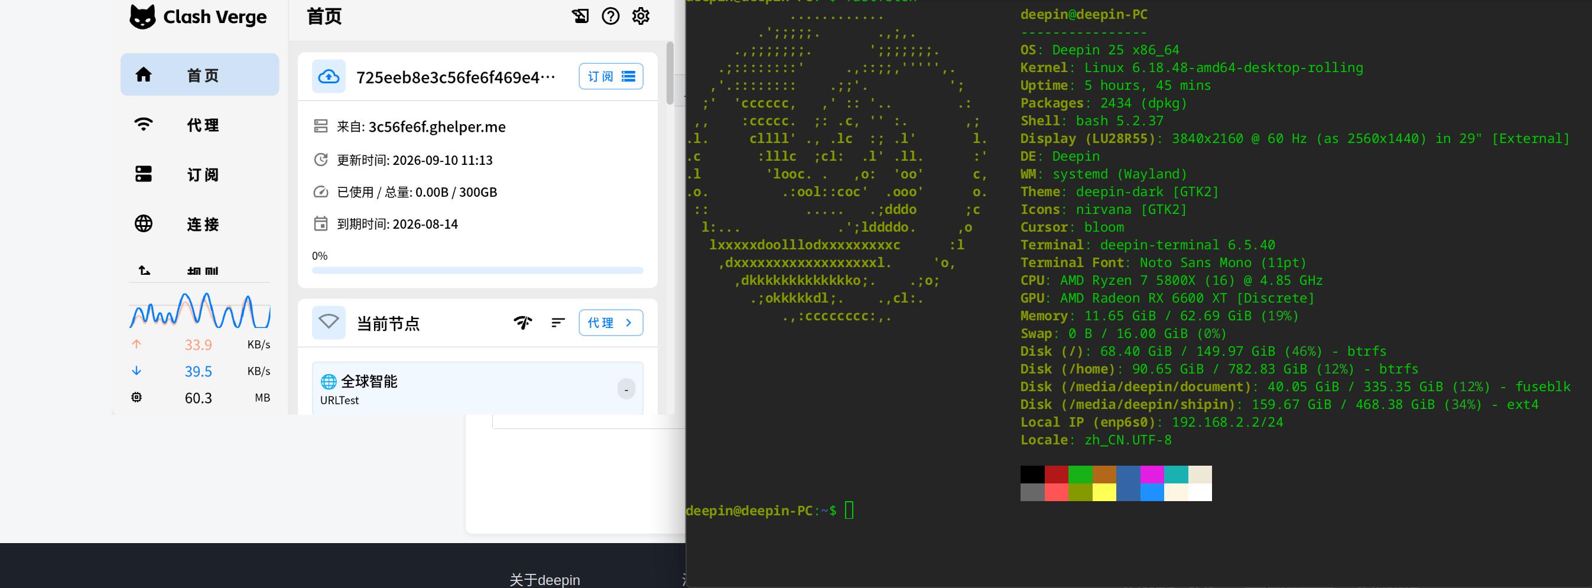The width and height of the screenshot is (1592, 588).
Task: Expand the 全球智能 URLTest proxy group
Action: pos(477,388)
